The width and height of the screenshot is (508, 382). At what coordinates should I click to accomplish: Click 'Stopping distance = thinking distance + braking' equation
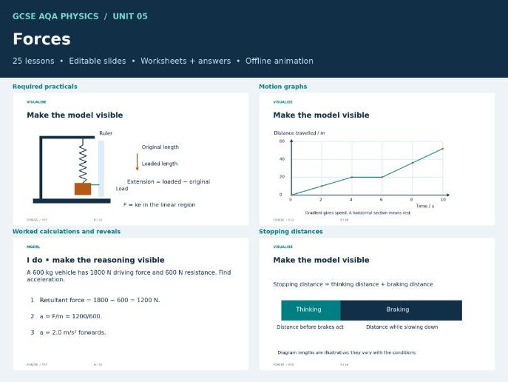coord(353,284)
